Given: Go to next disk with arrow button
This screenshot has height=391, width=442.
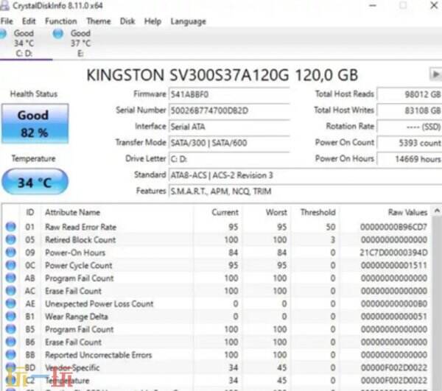Looking at the screenshot, I should pos(435,74).
